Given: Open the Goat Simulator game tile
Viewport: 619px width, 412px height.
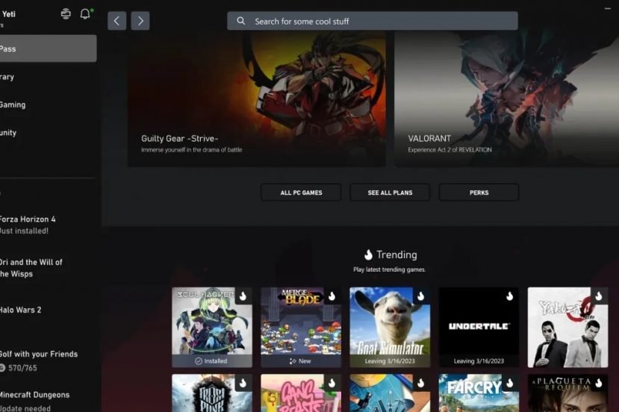Looking at the screenshot, I should tap(390, 327).
